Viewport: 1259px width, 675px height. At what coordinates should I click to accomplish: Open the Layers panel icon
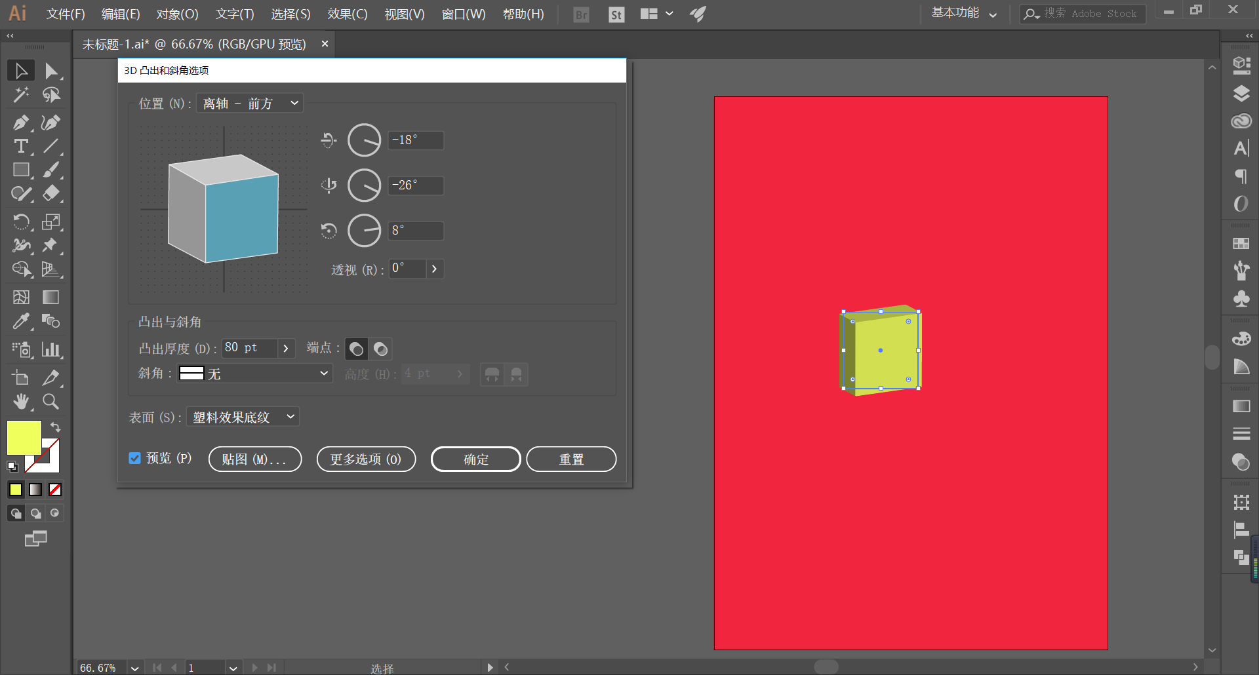tap(1241, 94)
